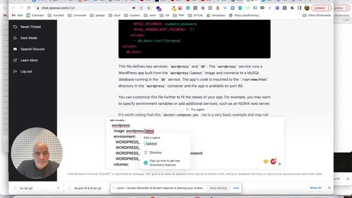Open Learn More in the sidebar
The image size is (352, 198).
pyautogui.click(x=29, y=60)
